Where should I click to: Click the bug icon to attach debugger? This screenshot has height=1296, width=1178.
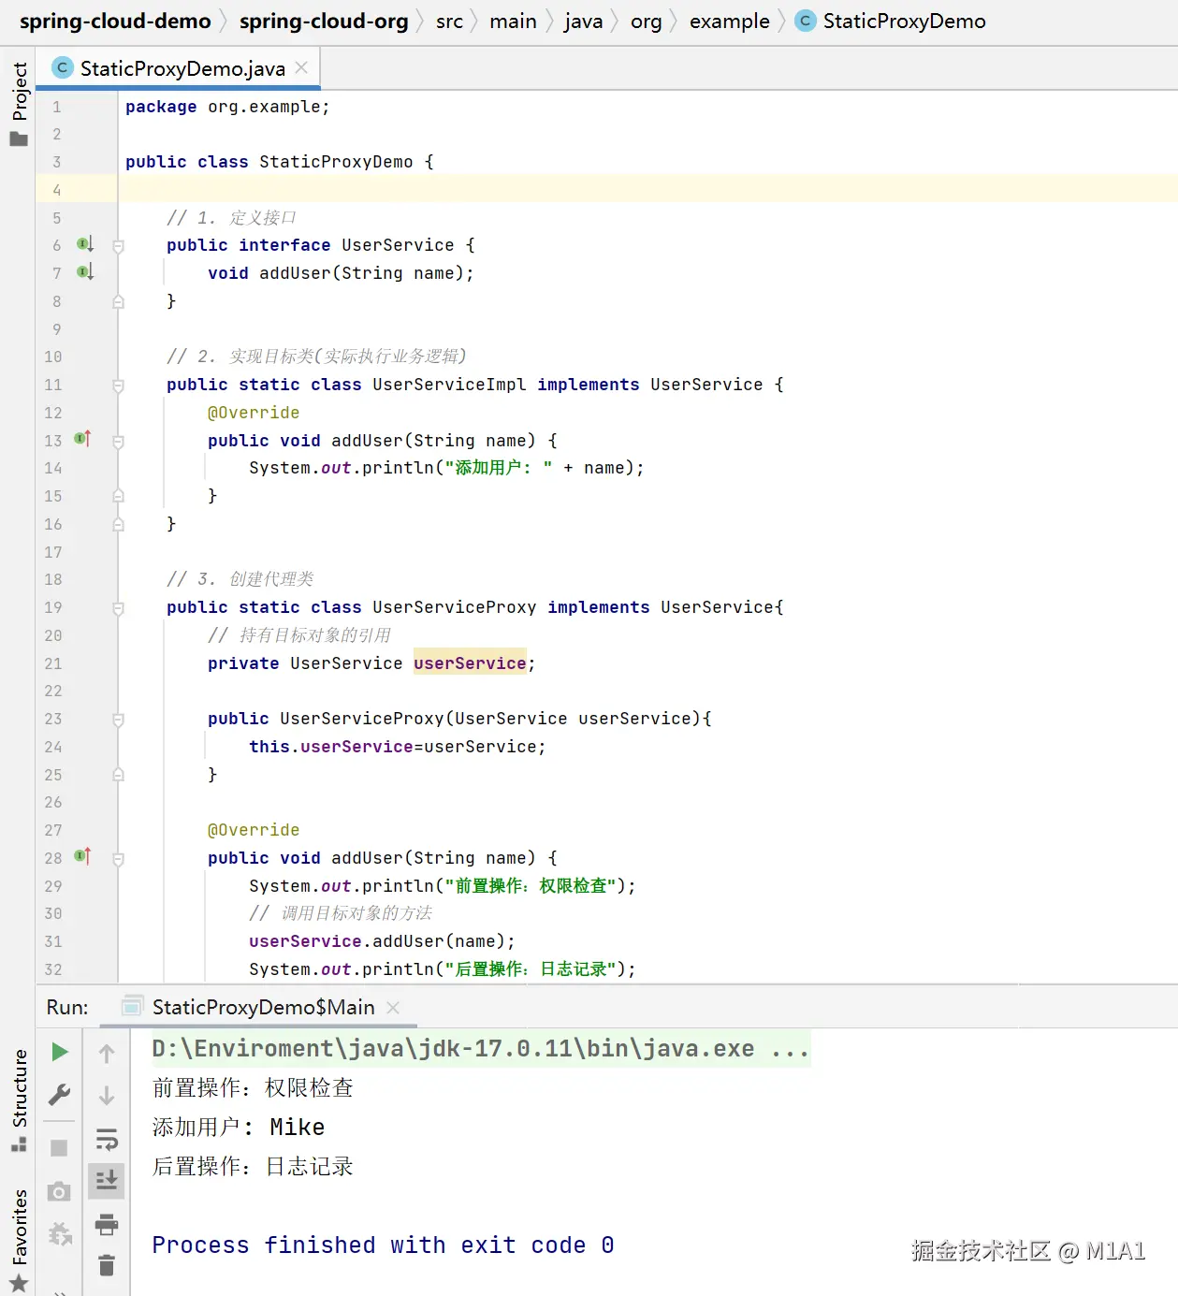tap(59, 1234)
